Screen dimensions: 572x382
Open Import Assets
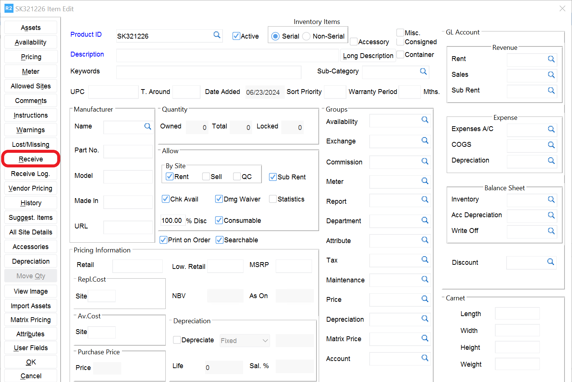(x=31, y=306)
